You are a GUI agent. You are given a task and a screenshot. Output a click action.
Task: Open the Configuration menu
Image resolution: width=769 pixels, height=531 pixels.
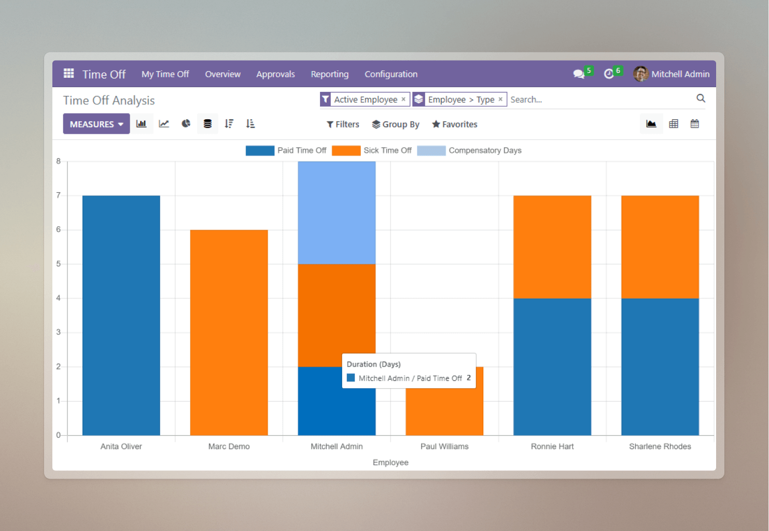pos(391,74)
